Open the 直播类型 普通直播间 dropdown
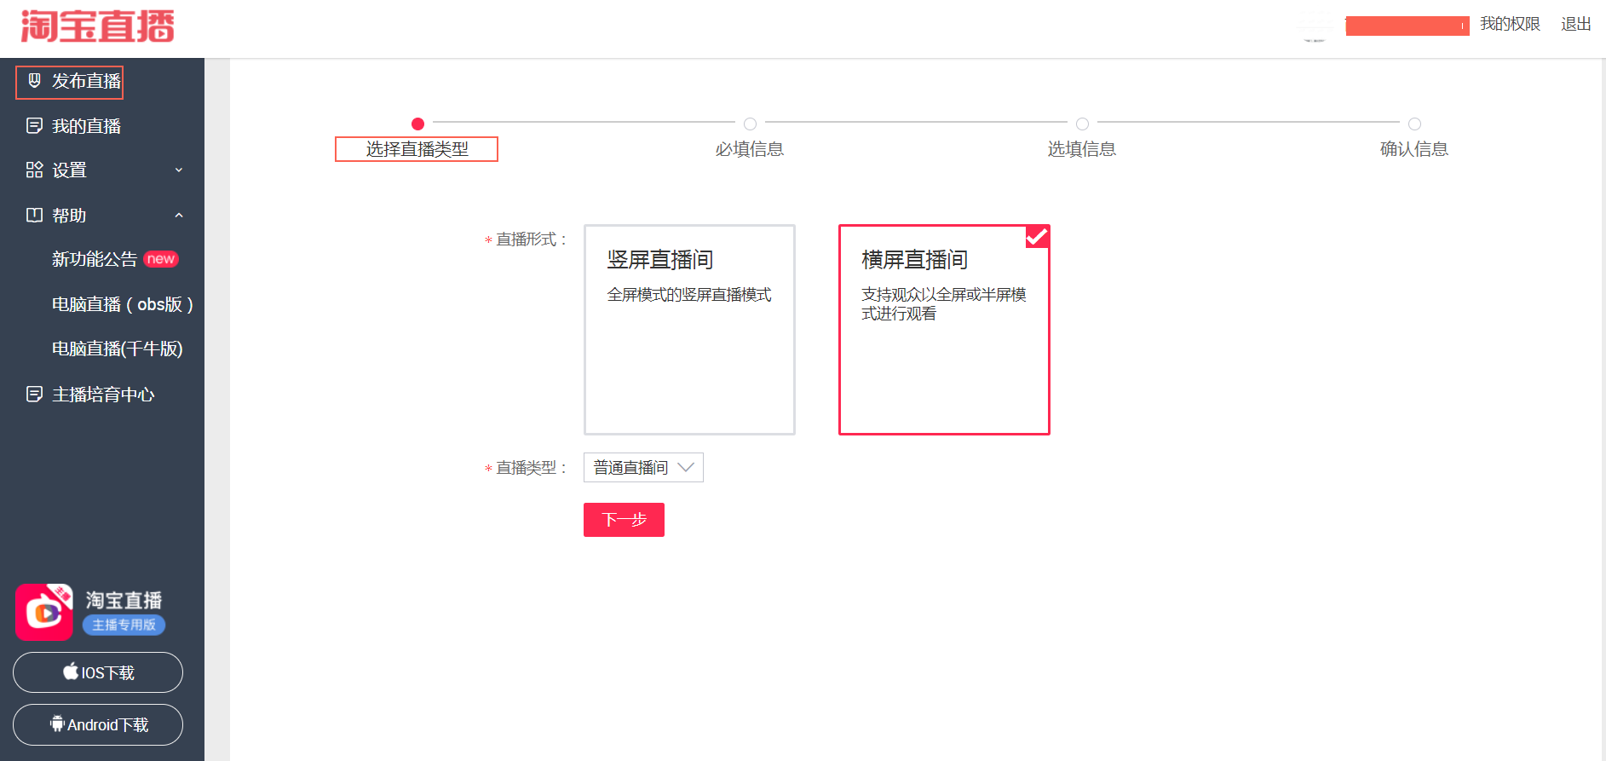This screenshot has width=1606, height=761. pyautogui.click(x=643, y=468)
